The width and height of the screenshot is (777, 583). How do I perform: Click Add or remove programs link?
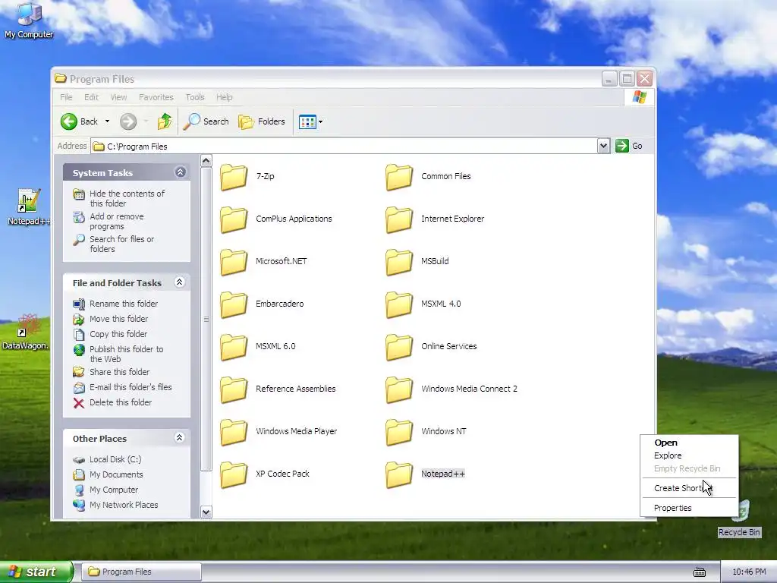tap(116, 221)
